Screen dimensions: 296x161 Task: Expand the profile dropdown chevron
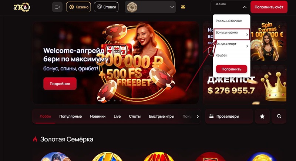172,7
